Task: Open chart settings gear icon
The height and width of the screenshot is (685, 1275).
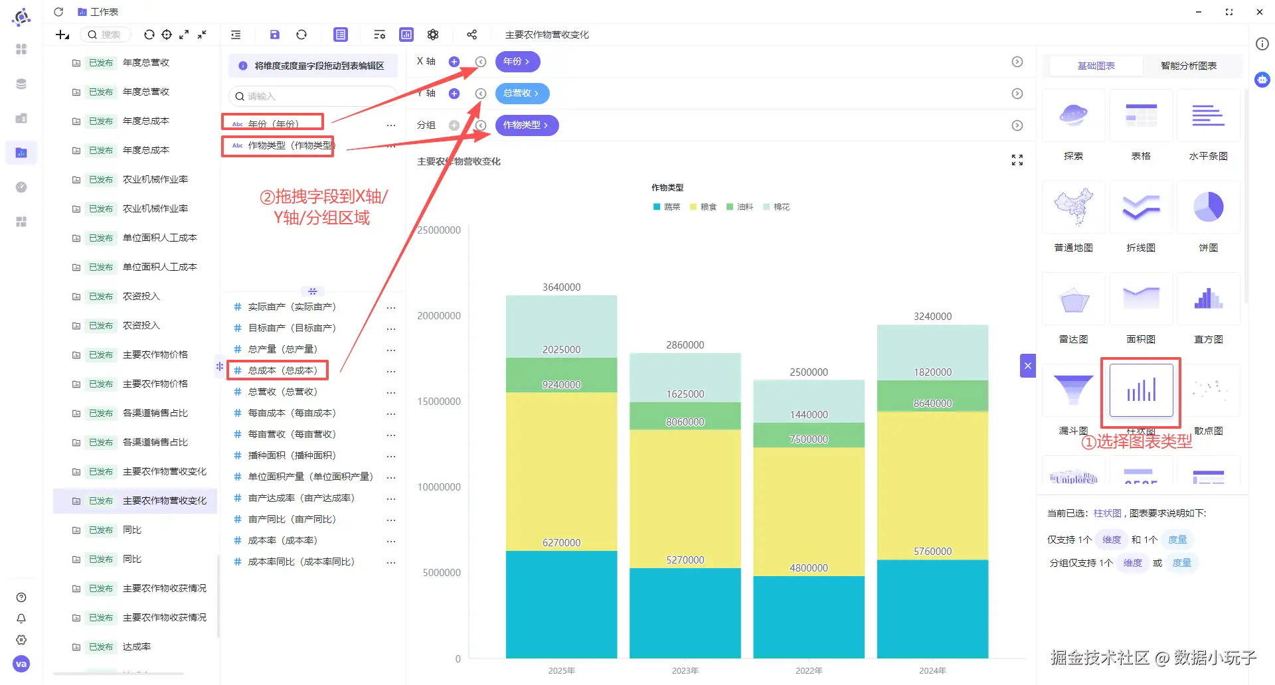Action: click(x=433, y=35)
